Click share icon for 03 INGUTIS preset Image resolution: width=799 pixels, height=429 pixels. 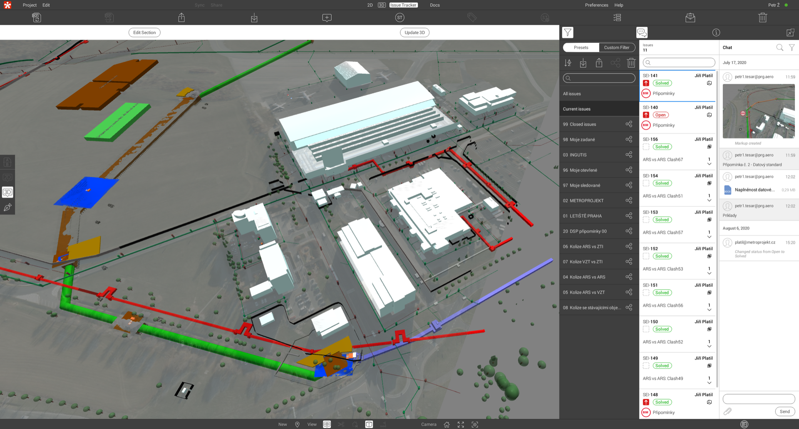point(628,155)
